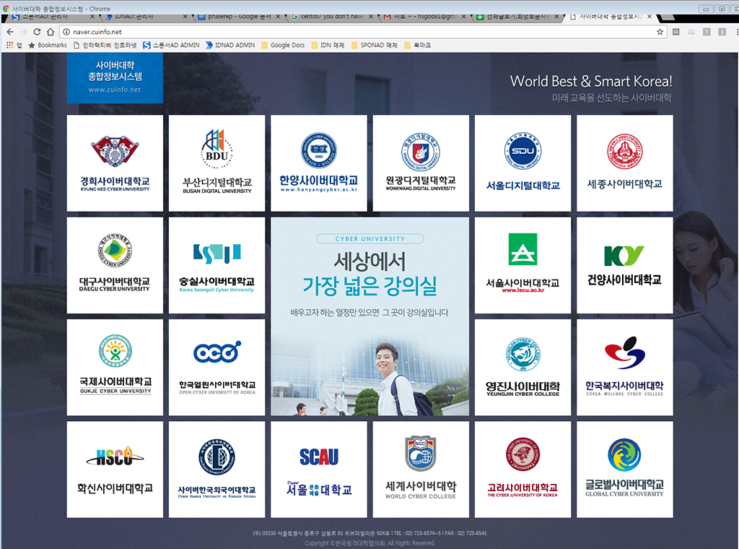Click the forward navigation arrow
This screenshot has width=739, height=549.
click(24, 32)
